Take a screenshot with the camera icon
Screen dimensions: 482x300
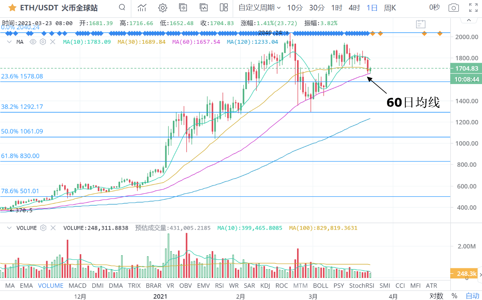point(453,8)
